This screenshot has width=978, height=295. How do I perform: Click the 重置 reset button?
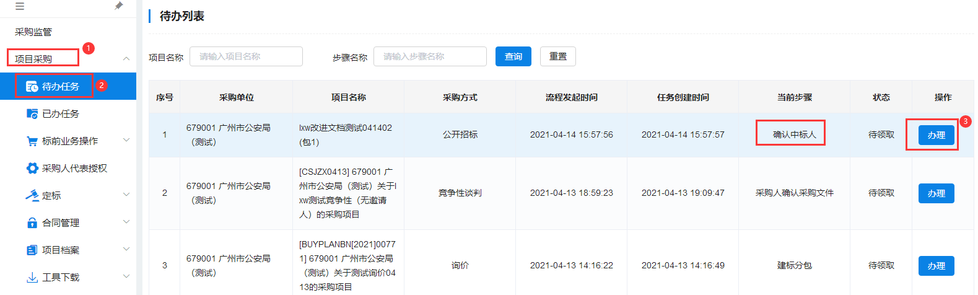pos(557,56)
